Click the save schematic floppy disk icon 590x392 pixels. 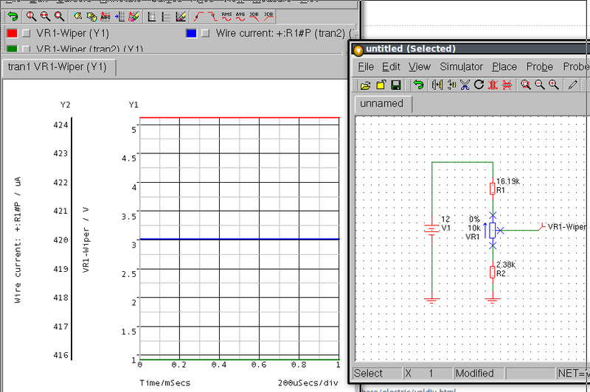click(x=395, y=85)
